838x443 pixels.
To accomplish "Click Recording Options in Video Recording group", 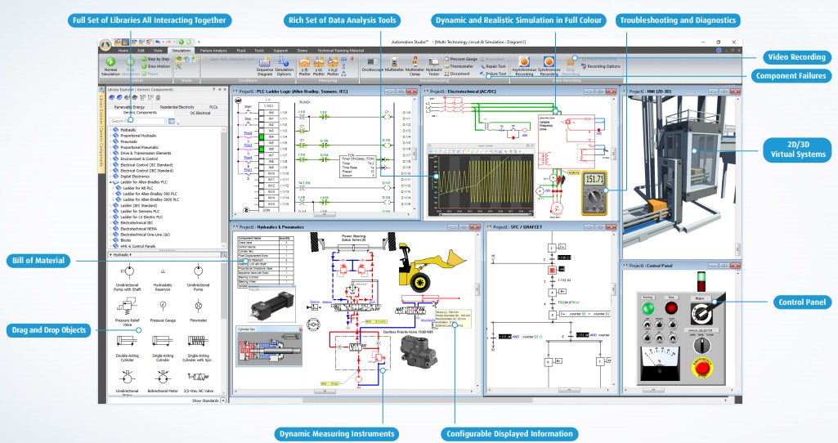I will 603,66.
